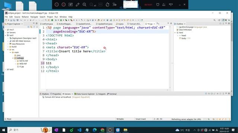The image size is (238, 133).
Task: Click the New file toolbar icon
Action: click(x=6, y=20)
